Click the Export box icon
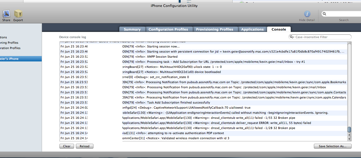This screenshot has width=361, height=158. tap(18, 14)
